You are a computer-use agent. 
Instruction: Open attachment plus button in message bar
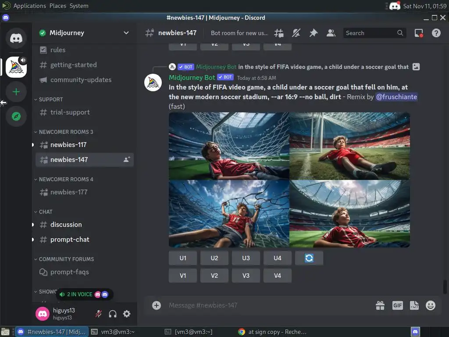click(157, 305)
